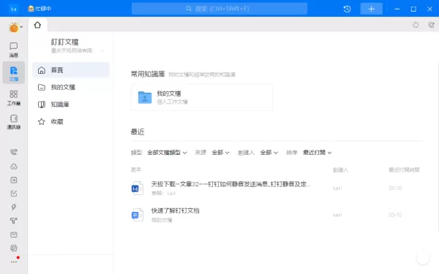Click the 最近 section heading

pos(138,132)
